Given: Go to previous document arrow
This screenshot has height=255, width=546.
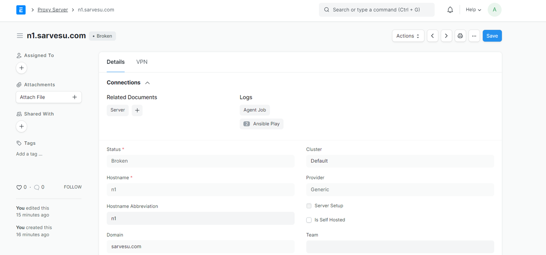Looking at the screenshot, I should click(x=433, y=36).
